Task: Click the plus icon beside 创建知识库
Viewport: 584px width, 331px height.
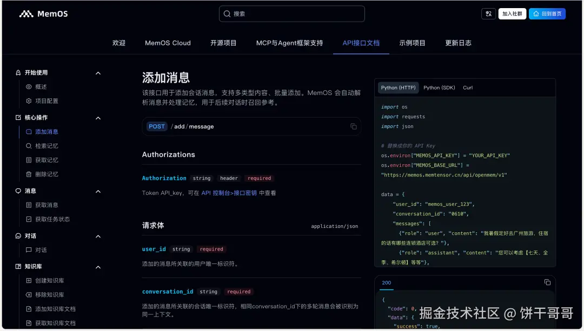Action: click(29, 280)
